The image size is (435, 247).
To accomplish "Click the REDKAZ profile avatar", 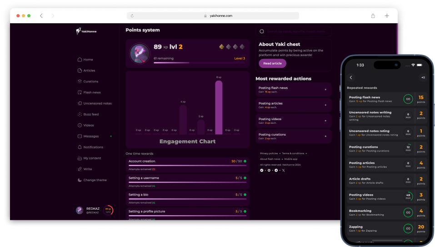I will [79, 210].
